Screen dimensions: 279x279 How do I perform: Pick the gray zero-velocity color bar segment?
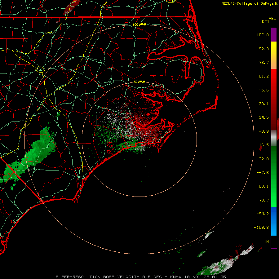pos(274,137)
